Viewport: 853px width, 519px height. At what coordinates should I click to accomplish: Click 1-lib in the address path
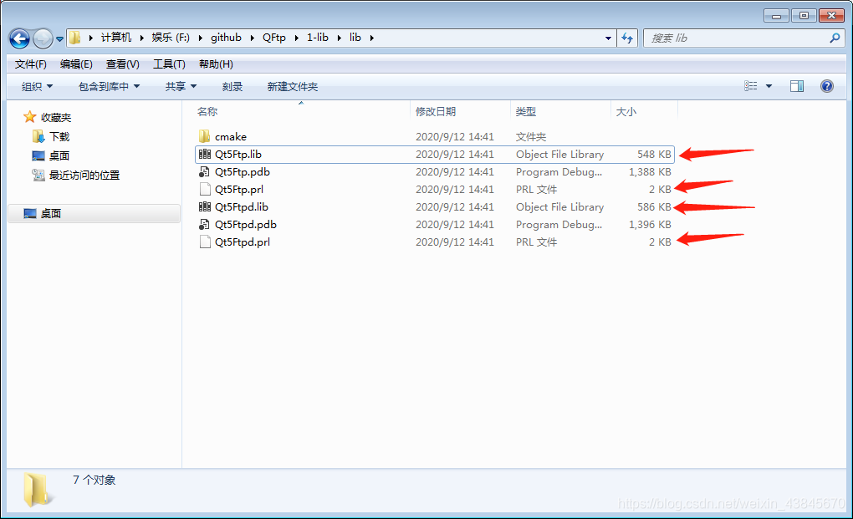pos(317,38)
